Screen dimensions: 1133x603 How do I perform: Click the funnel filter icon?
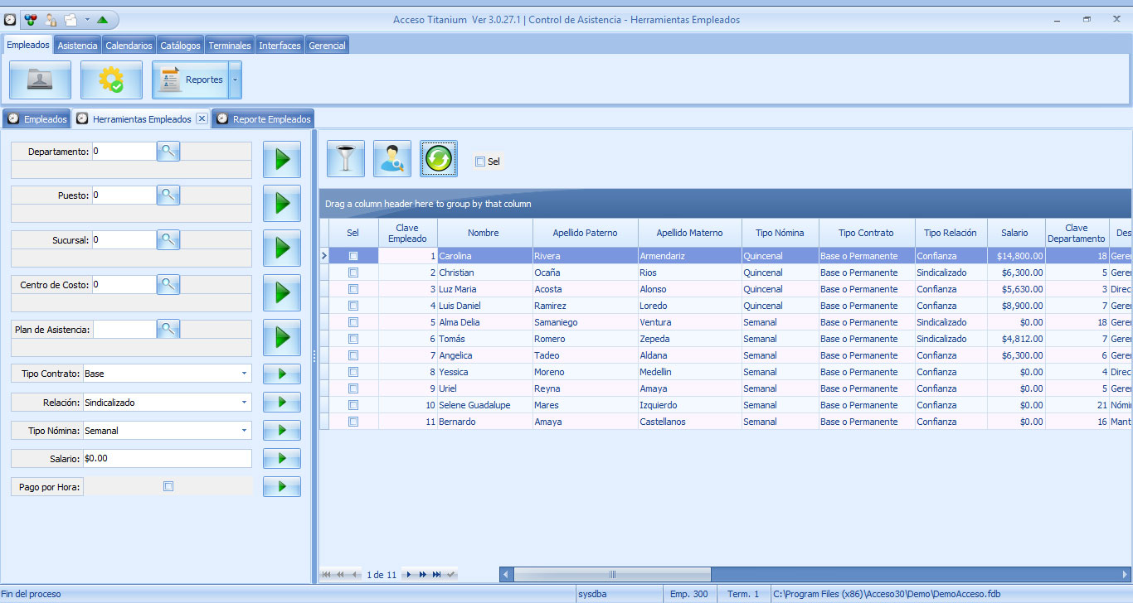pos(346,158)
